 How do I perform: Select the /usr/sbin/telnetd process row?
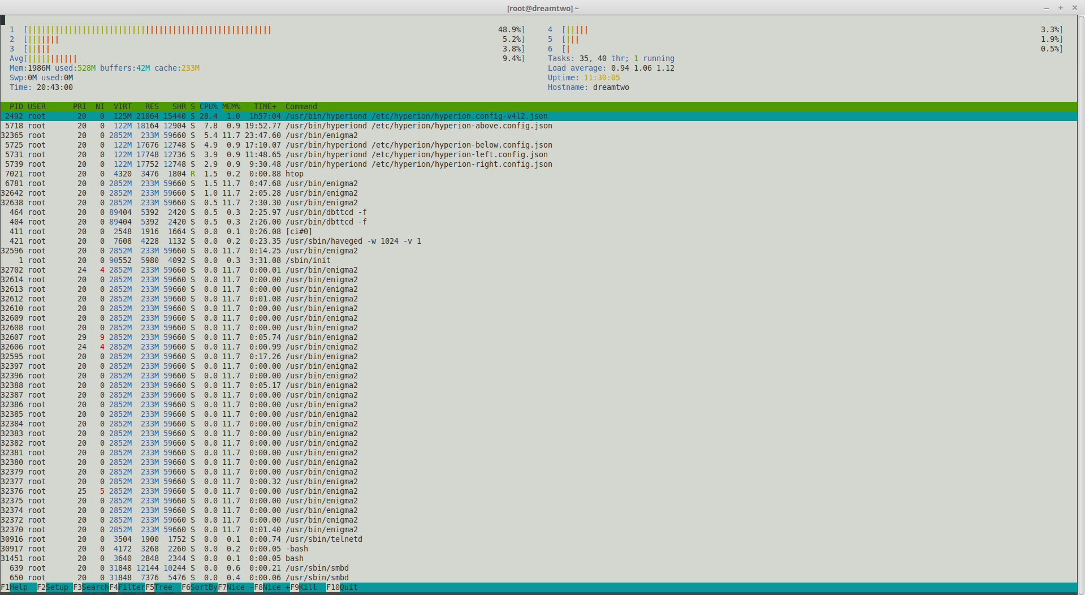[x=323, y=539]
